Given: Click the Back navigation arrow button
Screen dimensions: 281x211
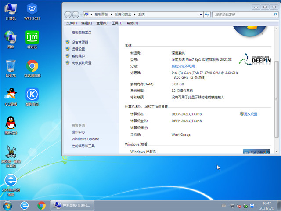Looking at the screenshot, I should [68, 15].
